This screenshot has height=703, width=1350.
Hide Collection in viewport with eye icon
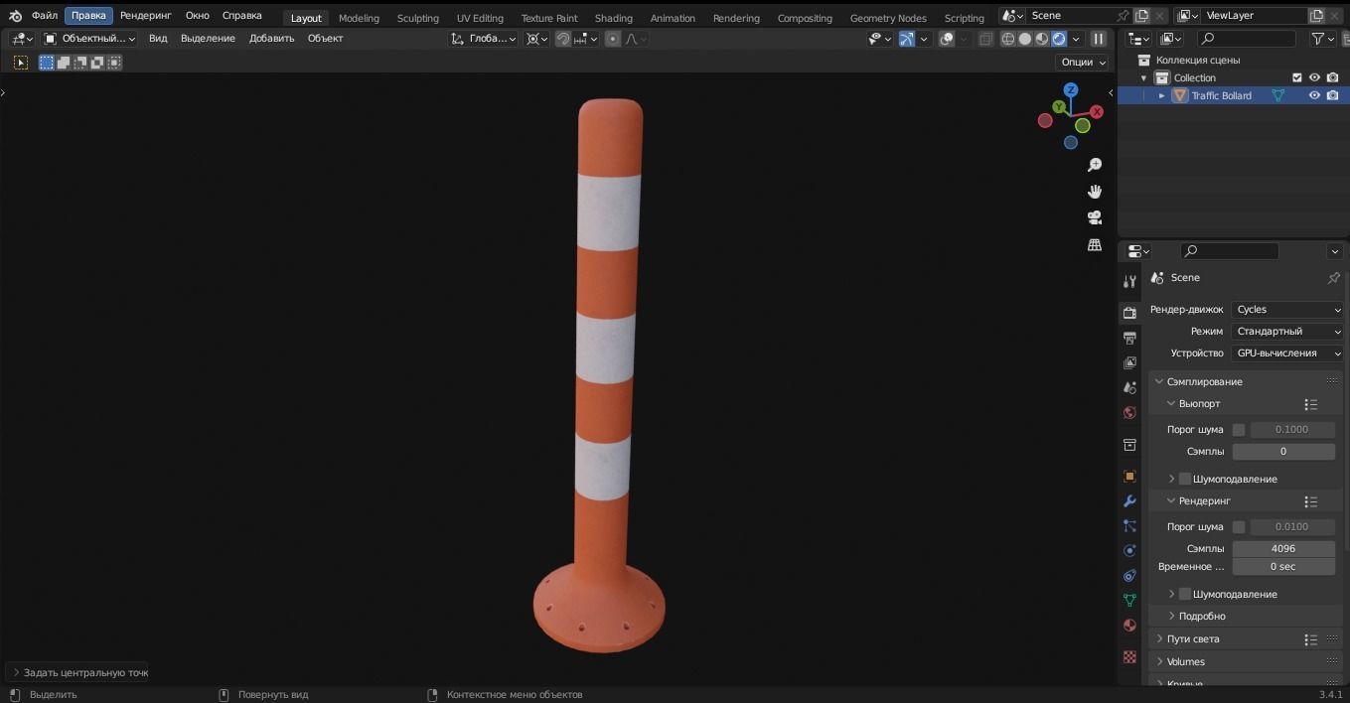pos(1314,77)
